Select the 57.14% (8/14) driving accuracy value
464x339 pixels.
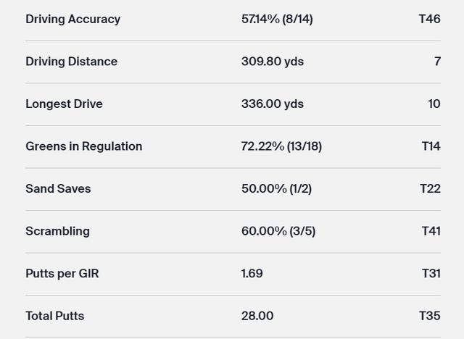click(277, 19)
